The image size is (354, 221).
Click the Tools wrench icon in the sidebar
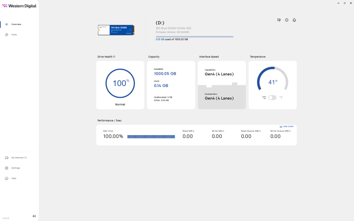tap(6, 35)
